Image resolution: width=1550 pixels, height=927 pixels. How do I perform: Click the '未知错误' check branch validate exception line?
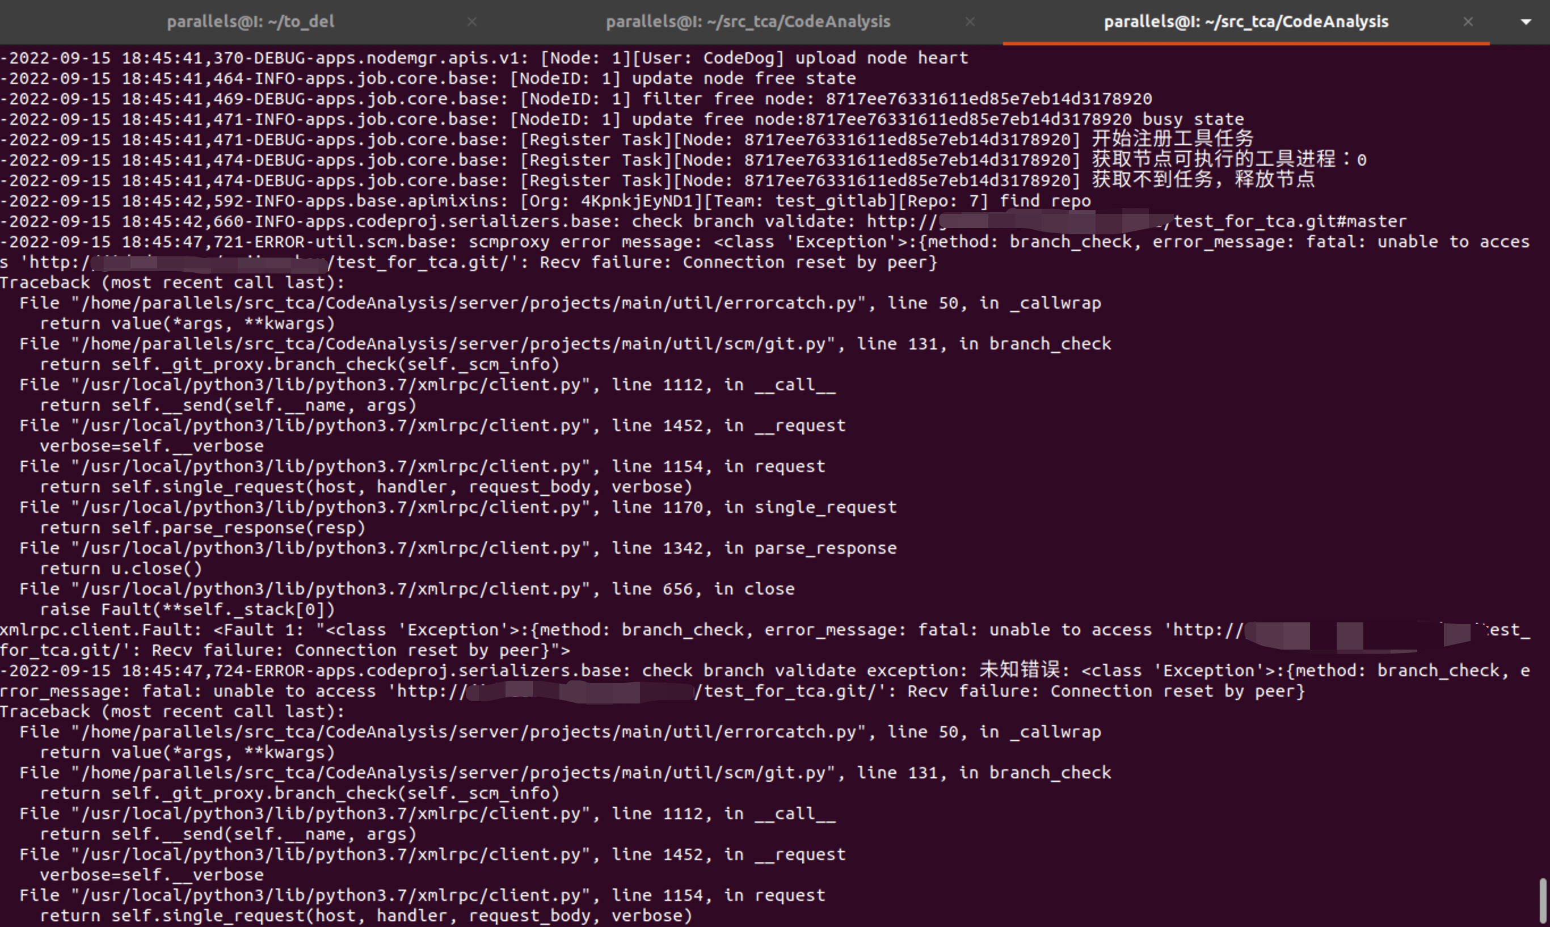(765, 681)
